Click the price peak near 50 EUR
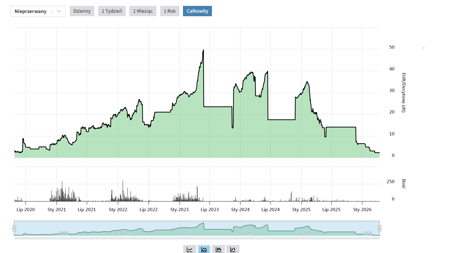 pyautogui.click(x=203, y=50)
